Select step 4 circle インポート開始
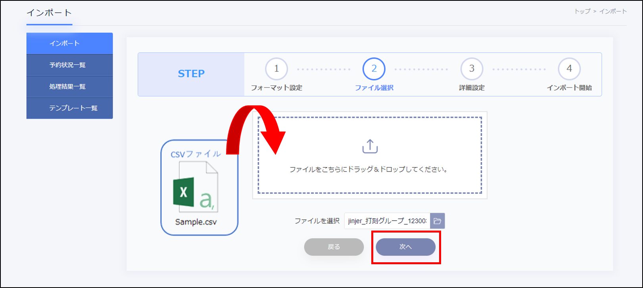 click(569, 69)
